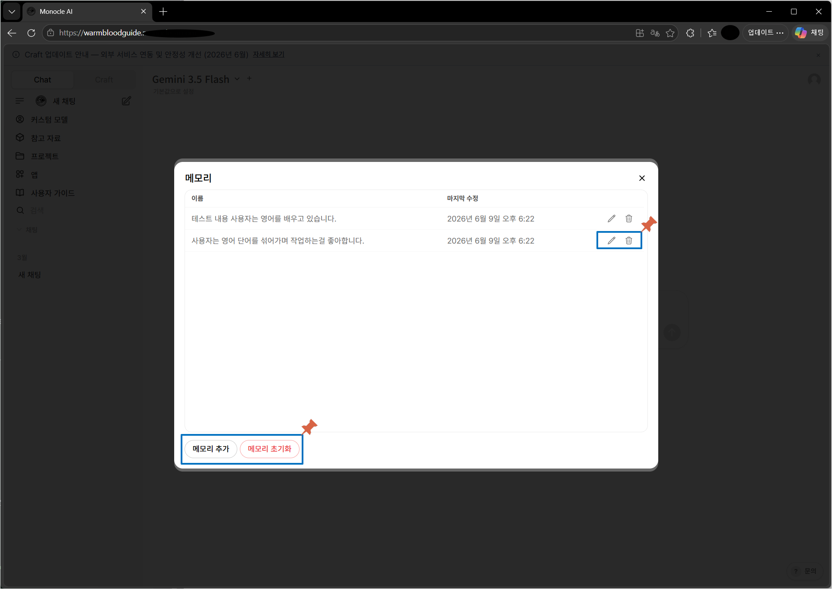Edit the second memory entry with pencil icon
The height and width of the screenshot is (589, 832).
611,241
